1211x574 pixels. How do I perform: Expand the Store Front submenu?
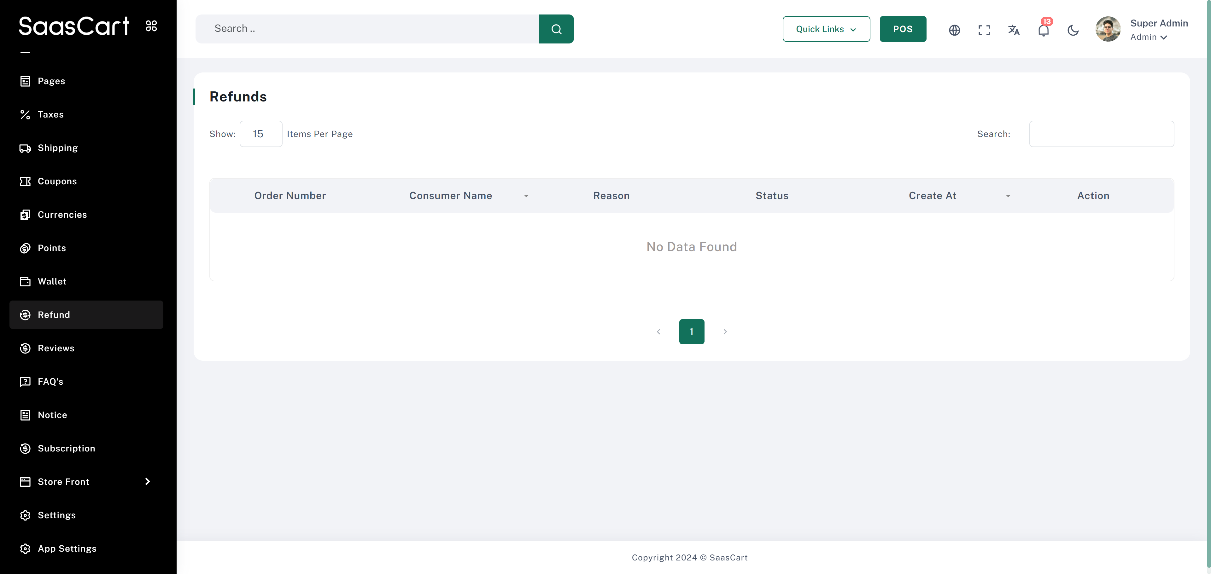point(148,481)
